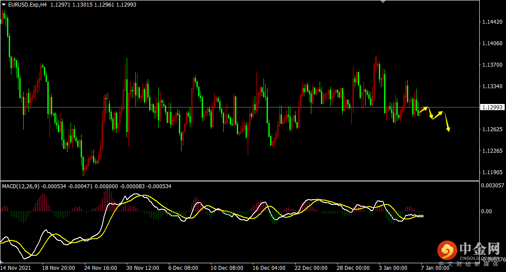Click the 1.13700 price axis label
Image resolution: width=506 pixels, height=272 pixels.
coord(492,64)
